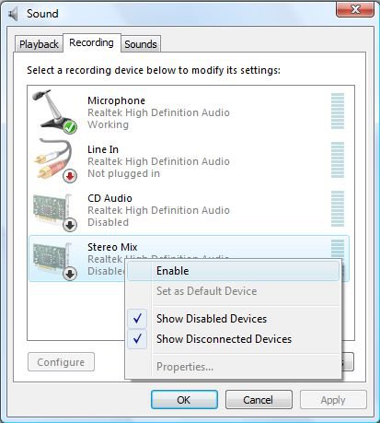380x423 pixels.
Task: Click the disabled arrow badge on CD Audio
Action: (70, 225)
